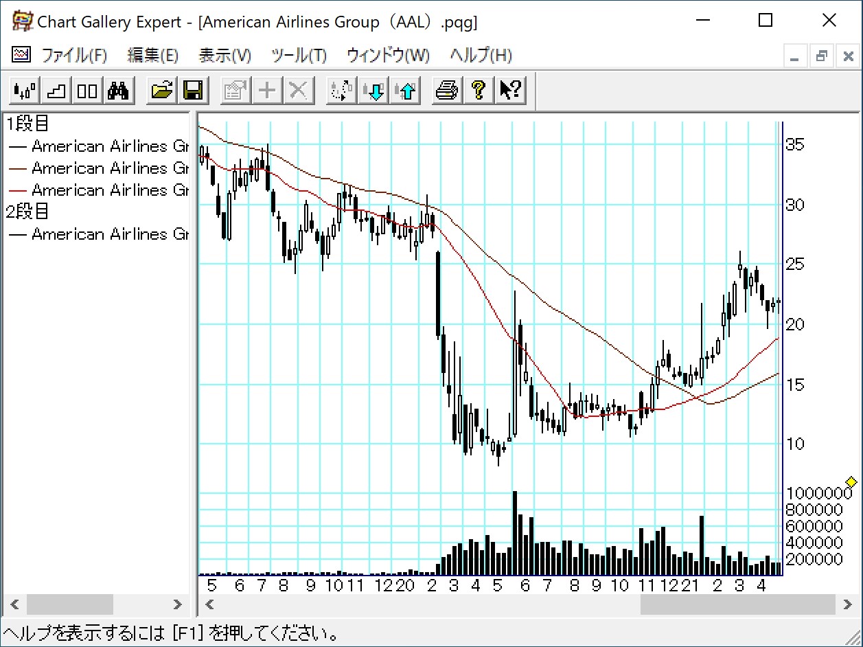Image resolution: width=863 pixels, height=647 pixels.
Task: Click the yellow question mark help icon
Action: point(479,91)
